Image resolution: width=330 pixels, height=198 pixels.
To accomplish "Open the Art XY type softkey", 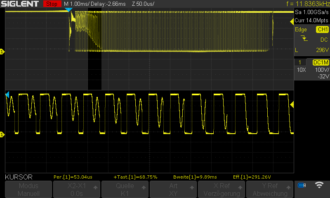I will point(173,189).
